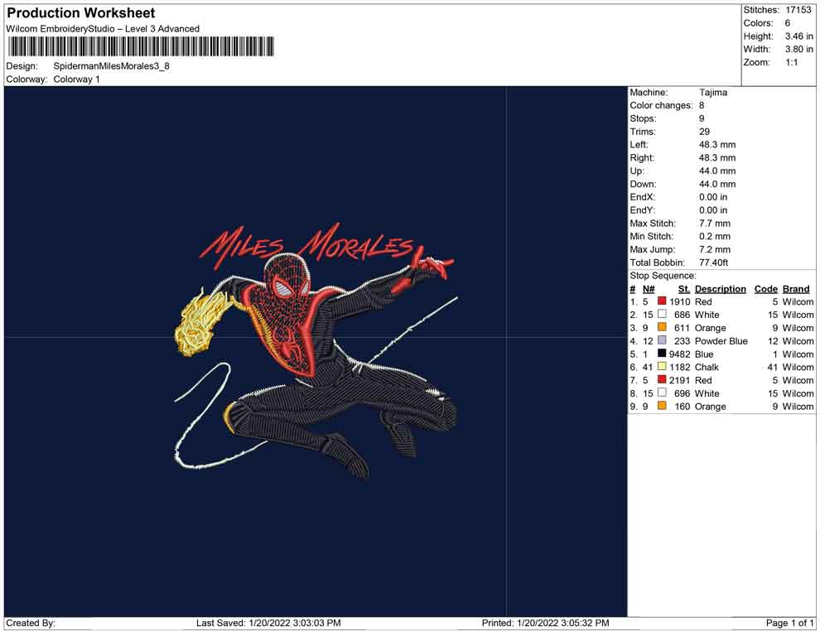
Task: Click the Brand column header
Action: (x=796, y=289)
